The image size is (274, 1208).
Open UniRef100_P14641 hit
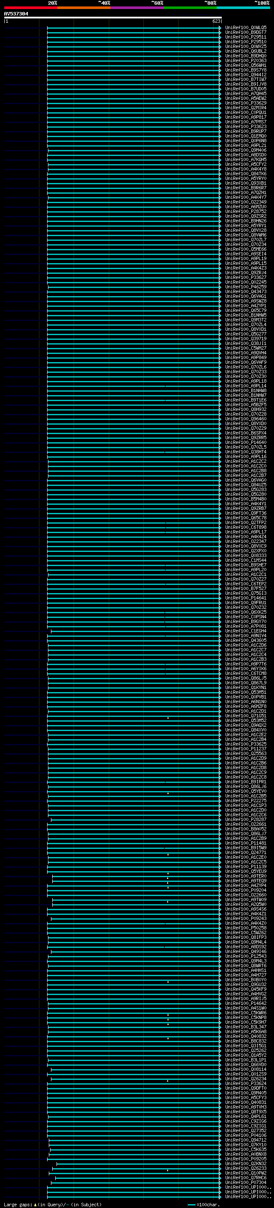point(246,598)
